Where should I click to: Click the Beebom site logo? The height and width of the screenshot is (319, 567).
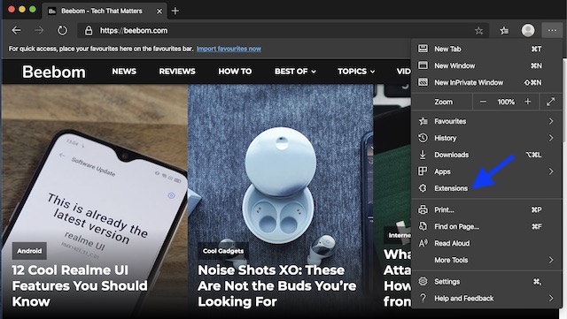pyautogui.click(x=54, y=72)
